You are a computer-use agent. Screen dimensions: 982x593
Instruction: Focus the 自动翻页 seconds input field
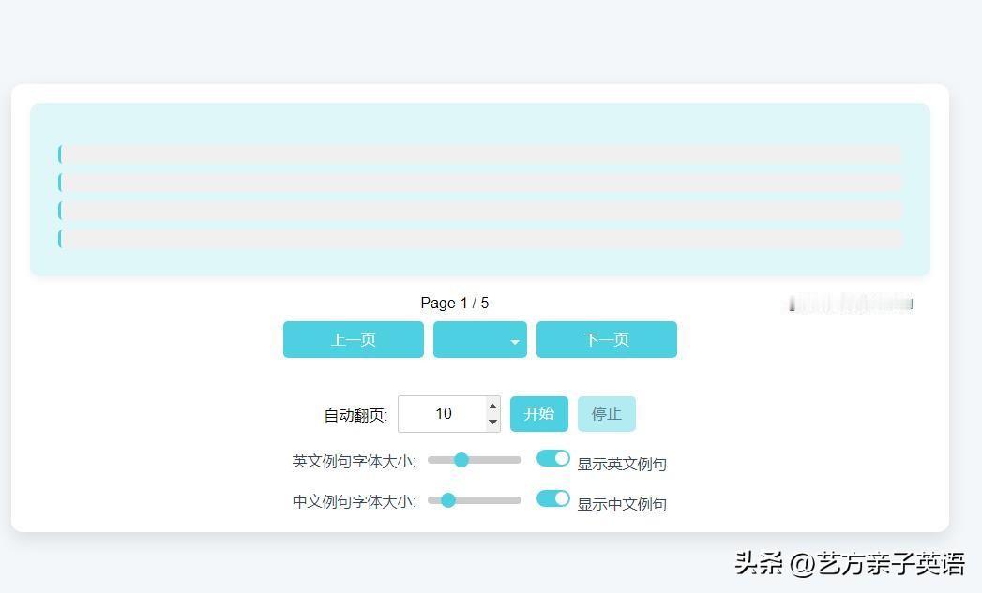pyautogui.click(x=449, y=413)
